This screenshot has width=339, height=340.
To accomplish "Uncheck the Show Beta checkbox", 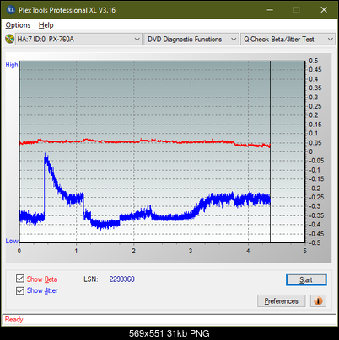I will pos(20,279).
